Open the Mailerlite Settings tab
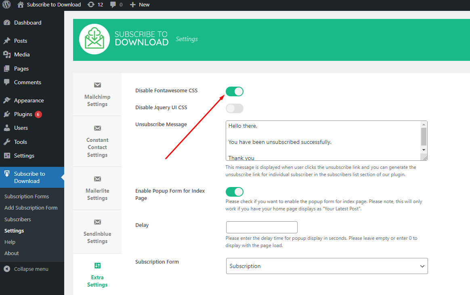 tap(97, 188)
